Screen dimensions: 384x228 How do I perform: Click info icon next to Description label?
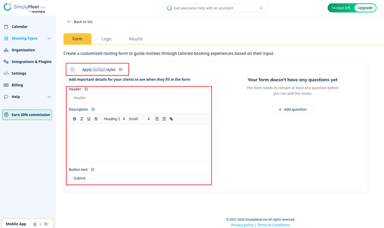click(x=93, y=109)
